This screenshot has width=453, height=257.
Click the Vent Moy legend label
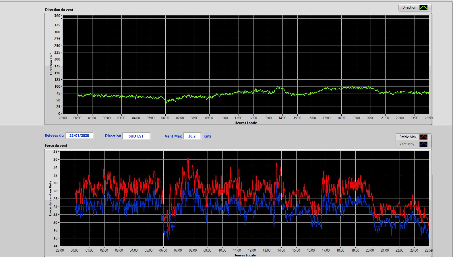click(x=407, y=144)
